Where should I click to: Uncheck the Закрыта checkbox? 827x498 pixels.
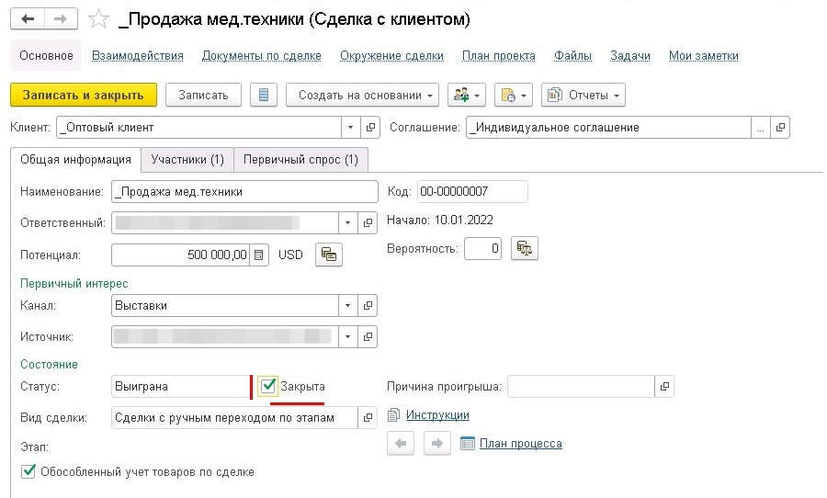268,386
